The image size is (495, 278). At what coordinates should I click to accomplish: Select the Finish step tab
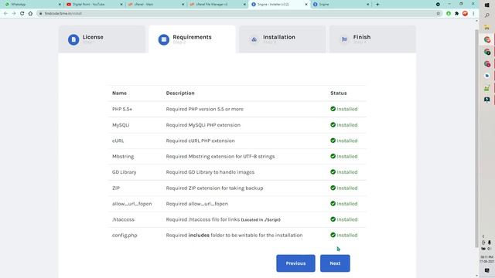point(373,39)
